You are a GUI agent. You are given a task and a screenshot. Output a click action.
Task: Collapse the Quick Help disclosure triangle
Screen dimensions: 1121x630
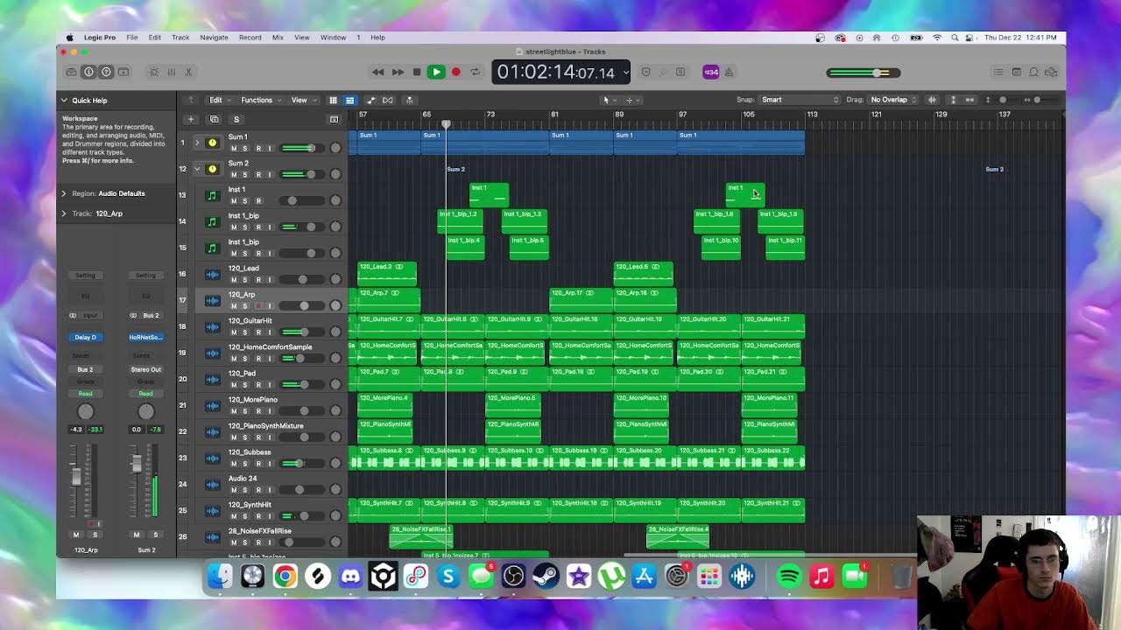coord(64,101)
